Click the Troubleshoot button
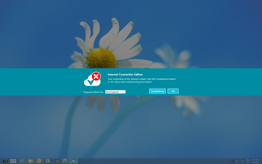The width and height of the screenshot is (262, 164). 157,91
